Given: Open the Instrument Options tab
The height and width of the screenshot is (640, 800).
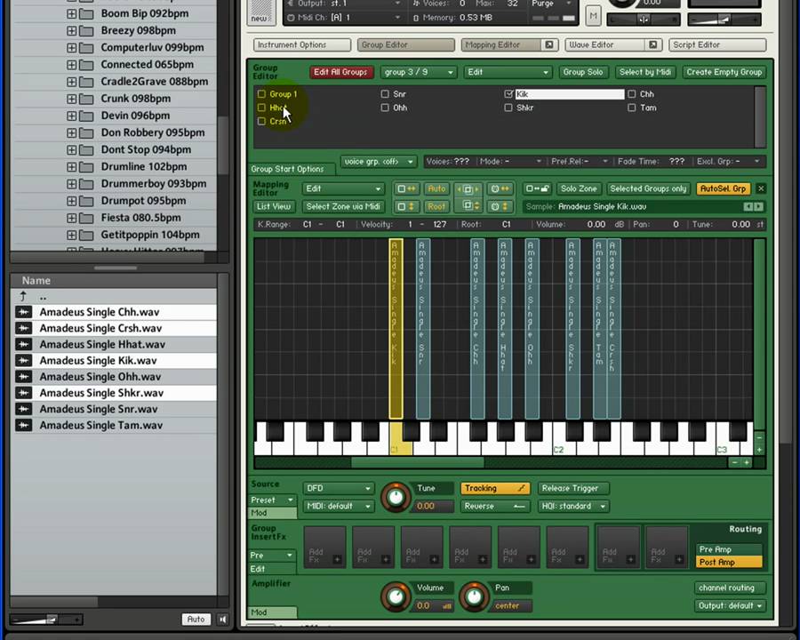Looking at the screenshot, I should [302, 45].
